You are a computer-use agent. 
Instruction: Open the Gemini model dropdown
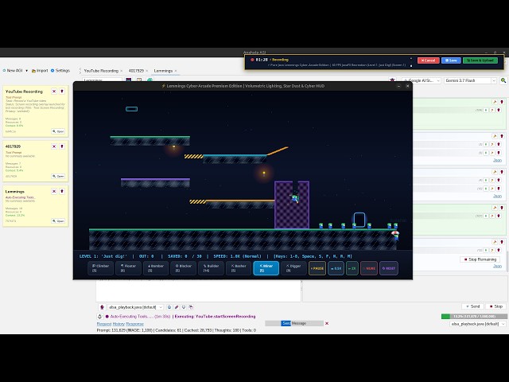pyautogui.click(x=470, y=80)
